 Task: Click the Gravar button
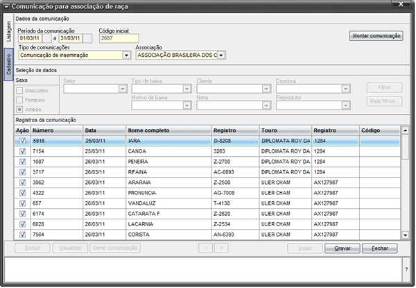343,248
